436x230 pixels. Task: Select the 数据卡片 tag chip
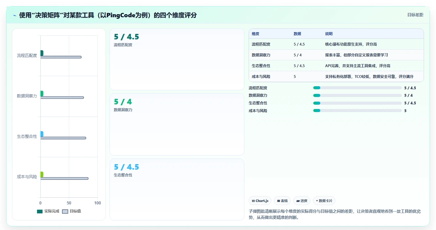(324, 201)
